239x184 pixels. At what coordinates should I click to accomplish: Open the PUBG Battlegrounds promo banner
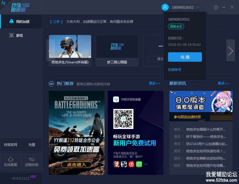click(77, 133)
